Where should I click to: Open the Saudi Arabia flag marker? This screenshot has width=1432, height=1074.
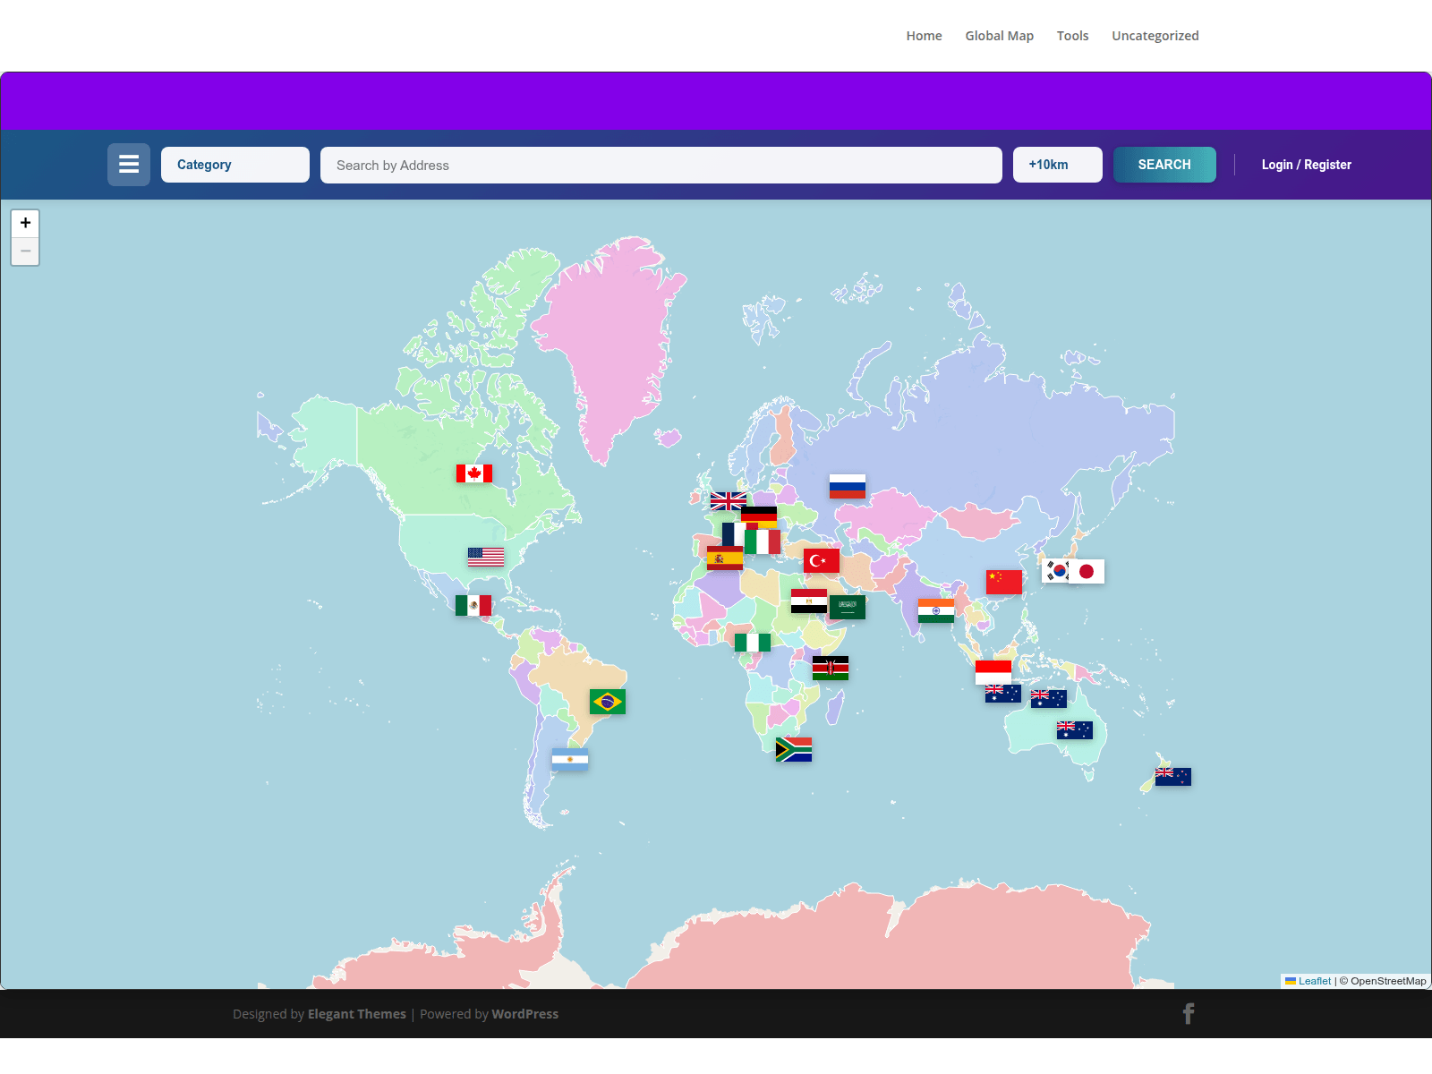848,608
